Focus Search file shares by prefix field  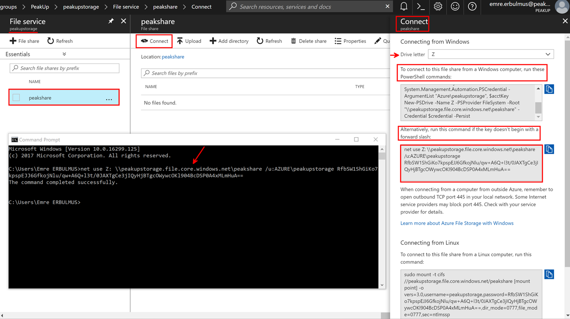coord(64,68)
